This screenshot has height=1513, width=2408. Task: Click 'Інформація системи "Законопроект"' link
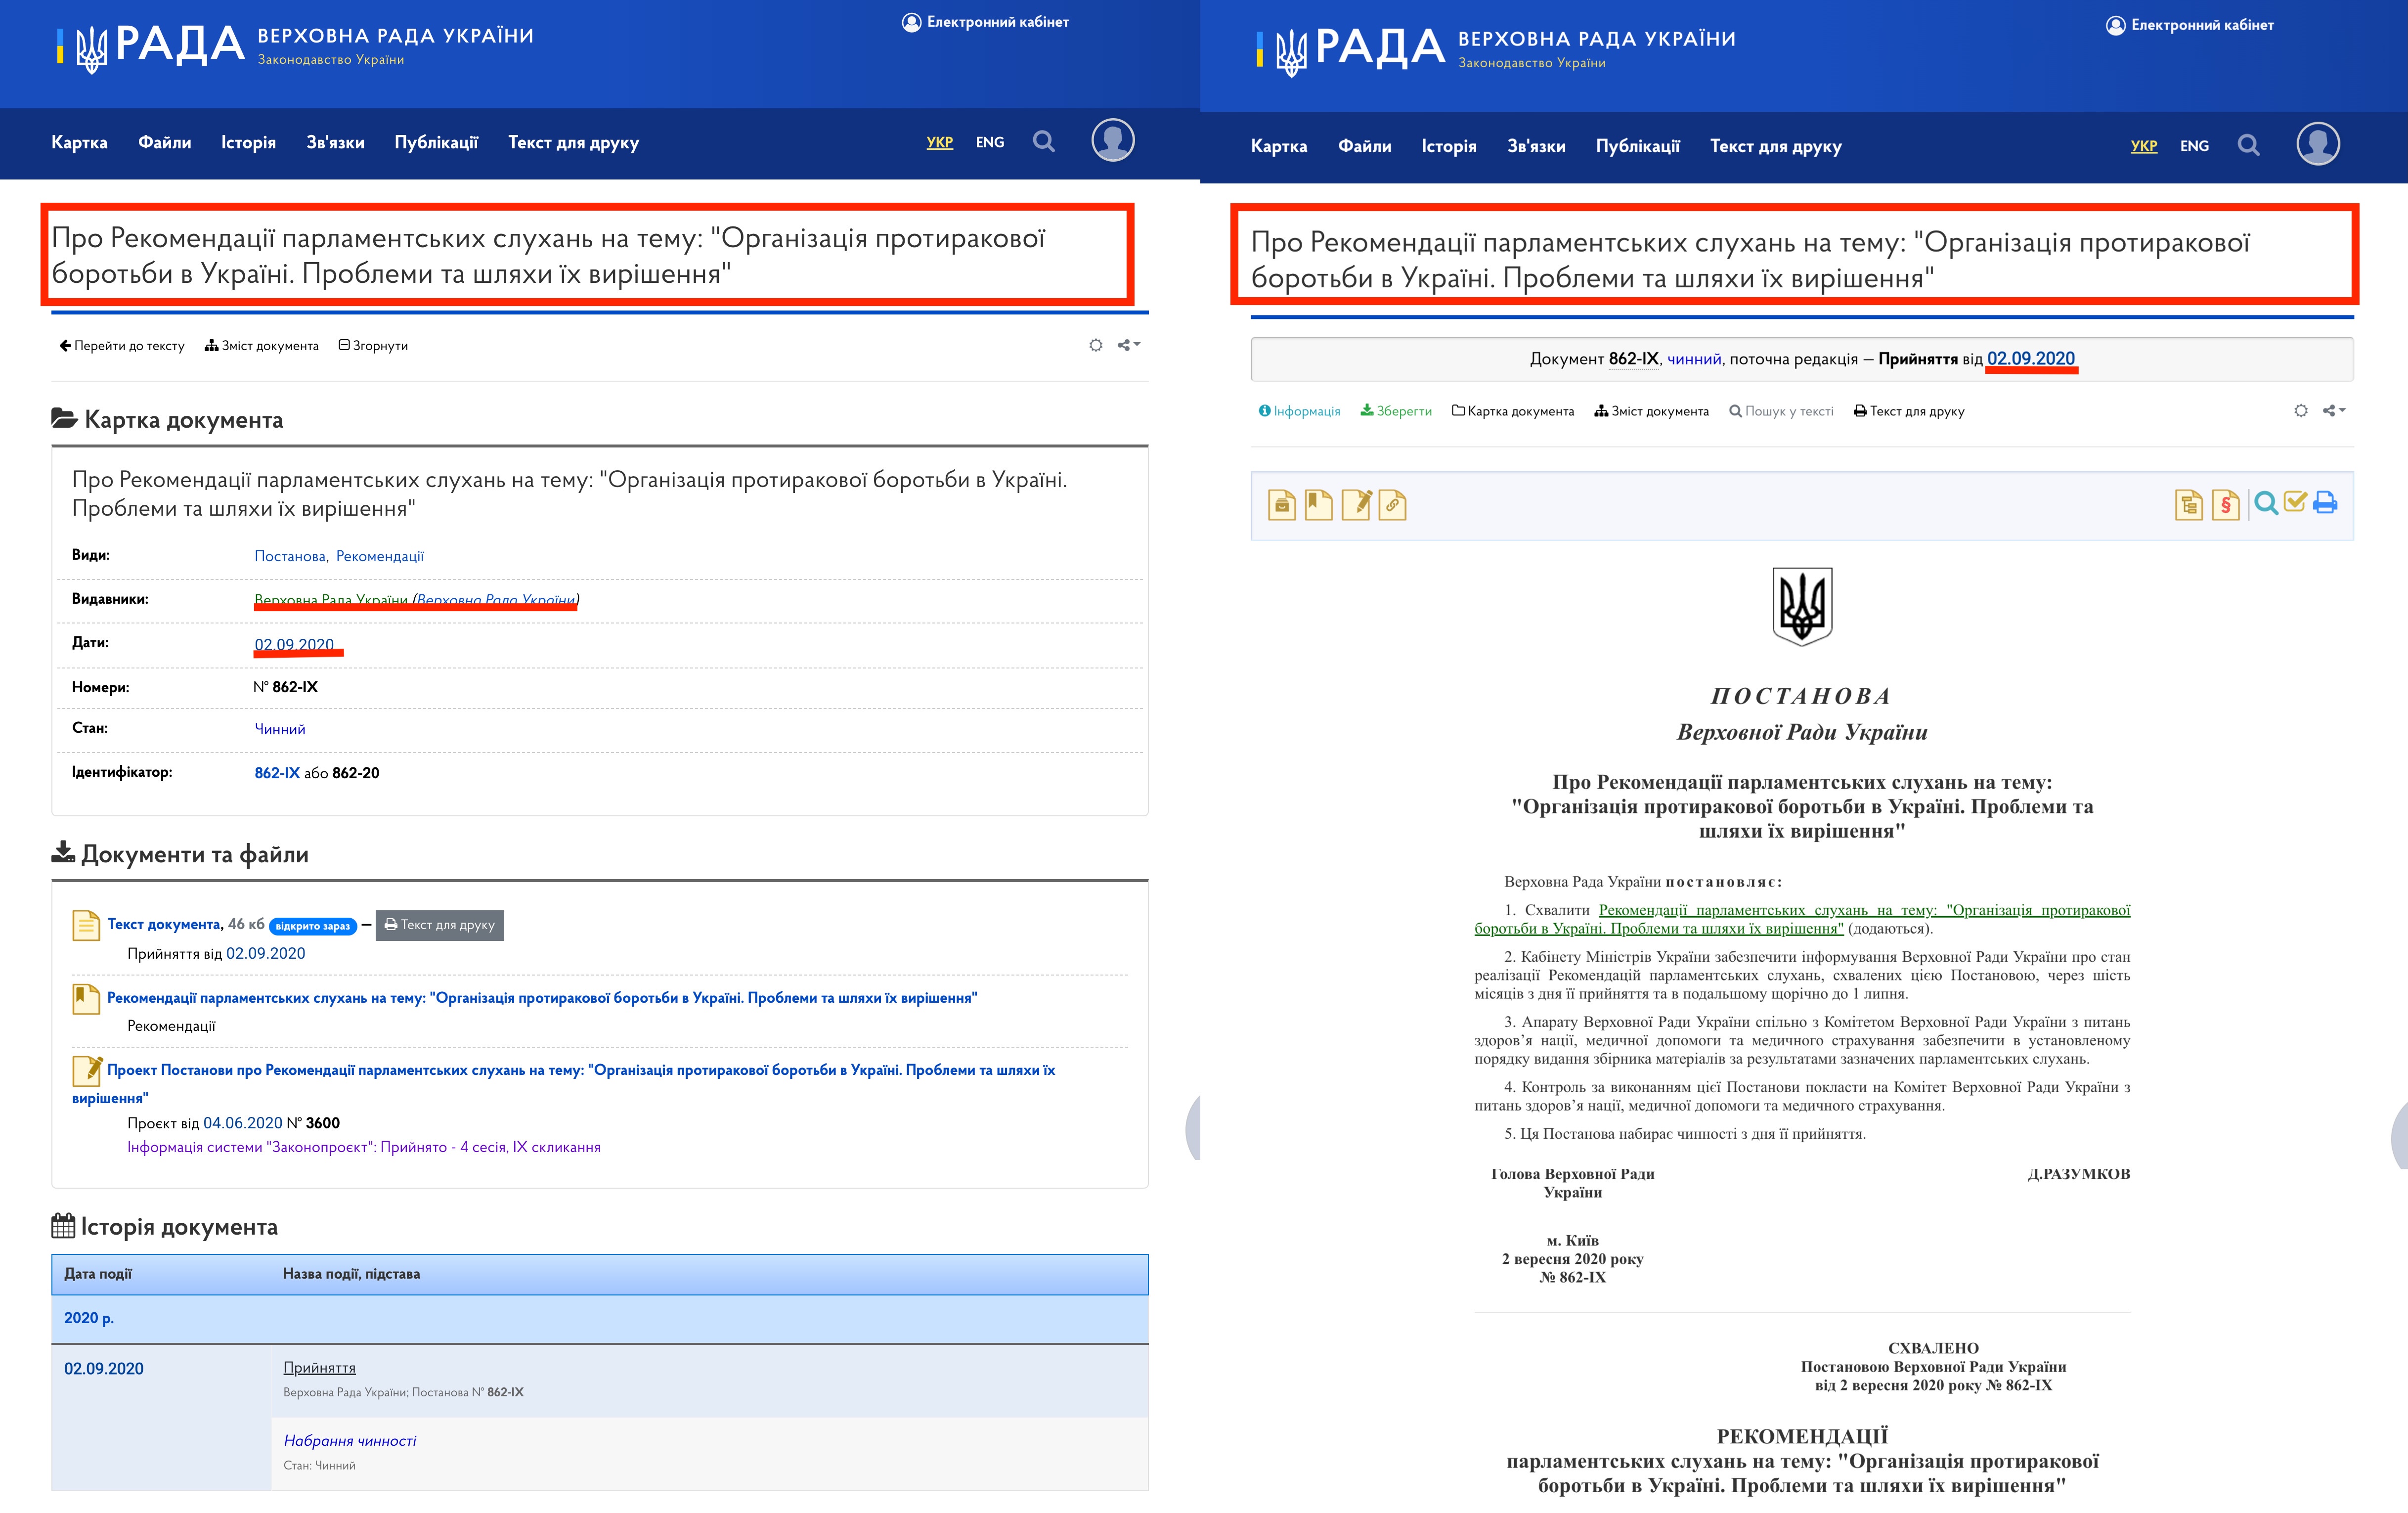coord(364,1147)
